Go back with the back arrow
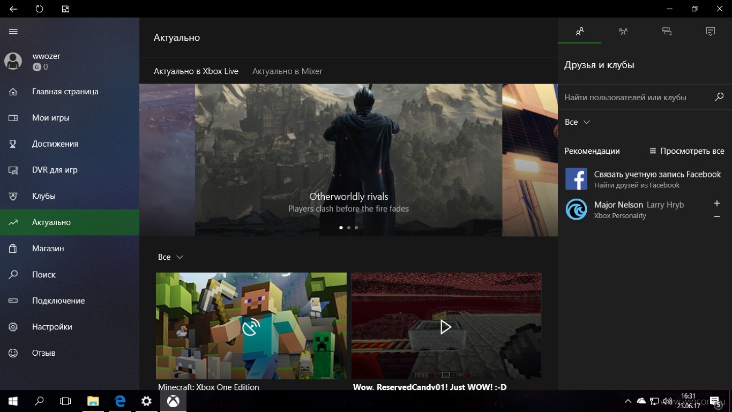732x412 pixels. point(13,9)
